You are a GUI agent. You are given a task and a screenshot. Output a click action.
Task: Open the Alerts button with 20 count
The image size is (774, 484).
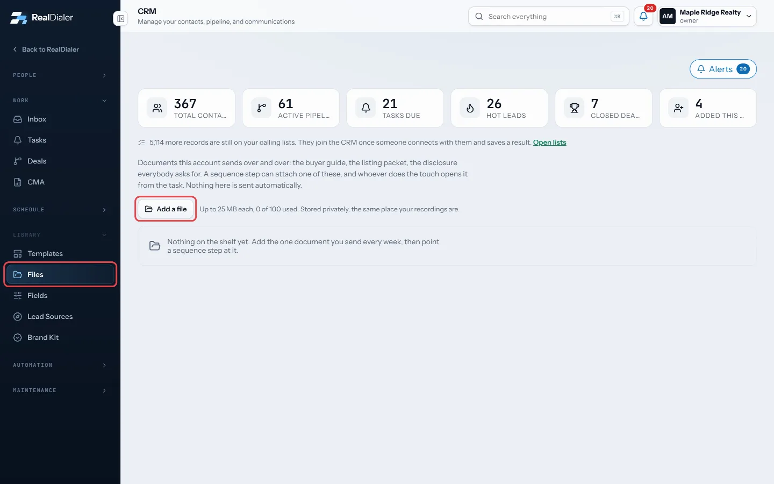[x=723, y=69]
